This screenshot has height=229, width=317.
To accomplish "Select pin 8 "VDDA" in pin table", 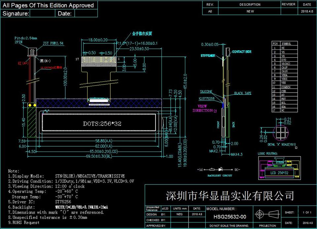I will click(x=285, y=75).
